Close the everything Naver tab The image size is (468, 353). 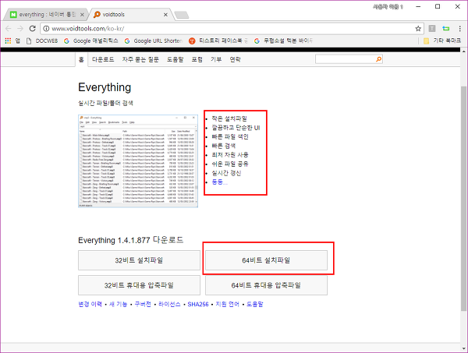tap(82, 15)
